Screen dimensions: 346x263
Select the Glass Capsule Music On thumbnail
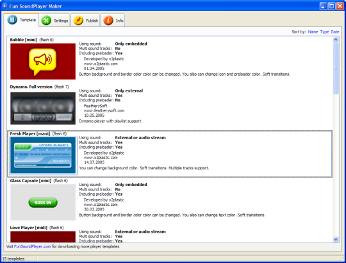(x=43, y=202)
